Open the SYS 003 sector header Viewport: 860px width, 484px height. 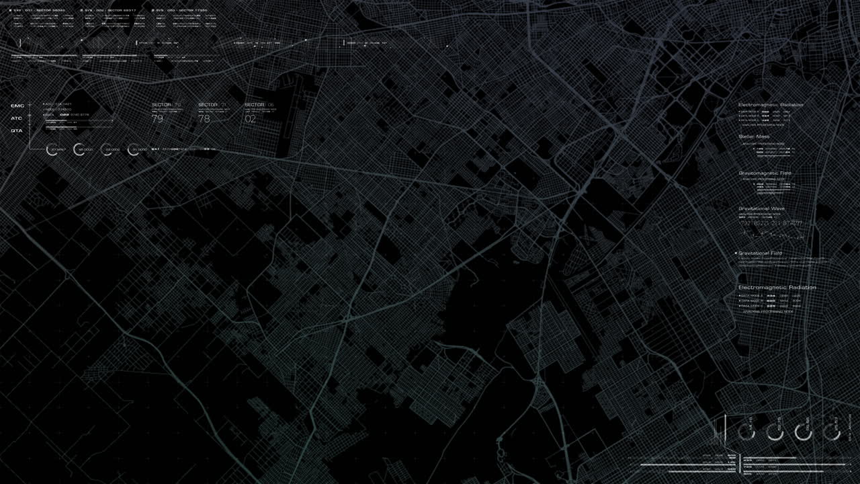181,11
